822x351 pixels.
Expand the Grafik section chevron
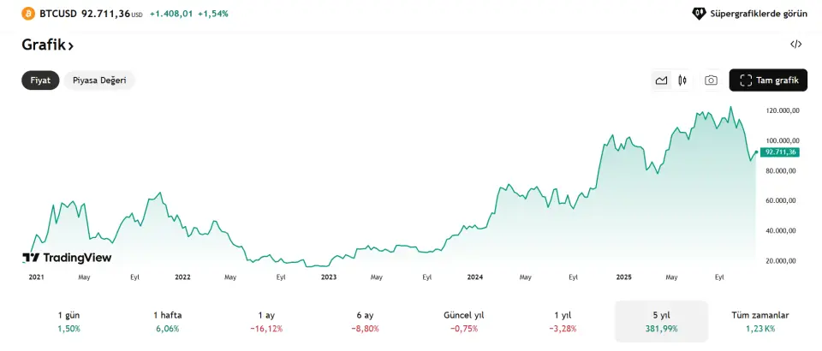[x=71, y=45]
